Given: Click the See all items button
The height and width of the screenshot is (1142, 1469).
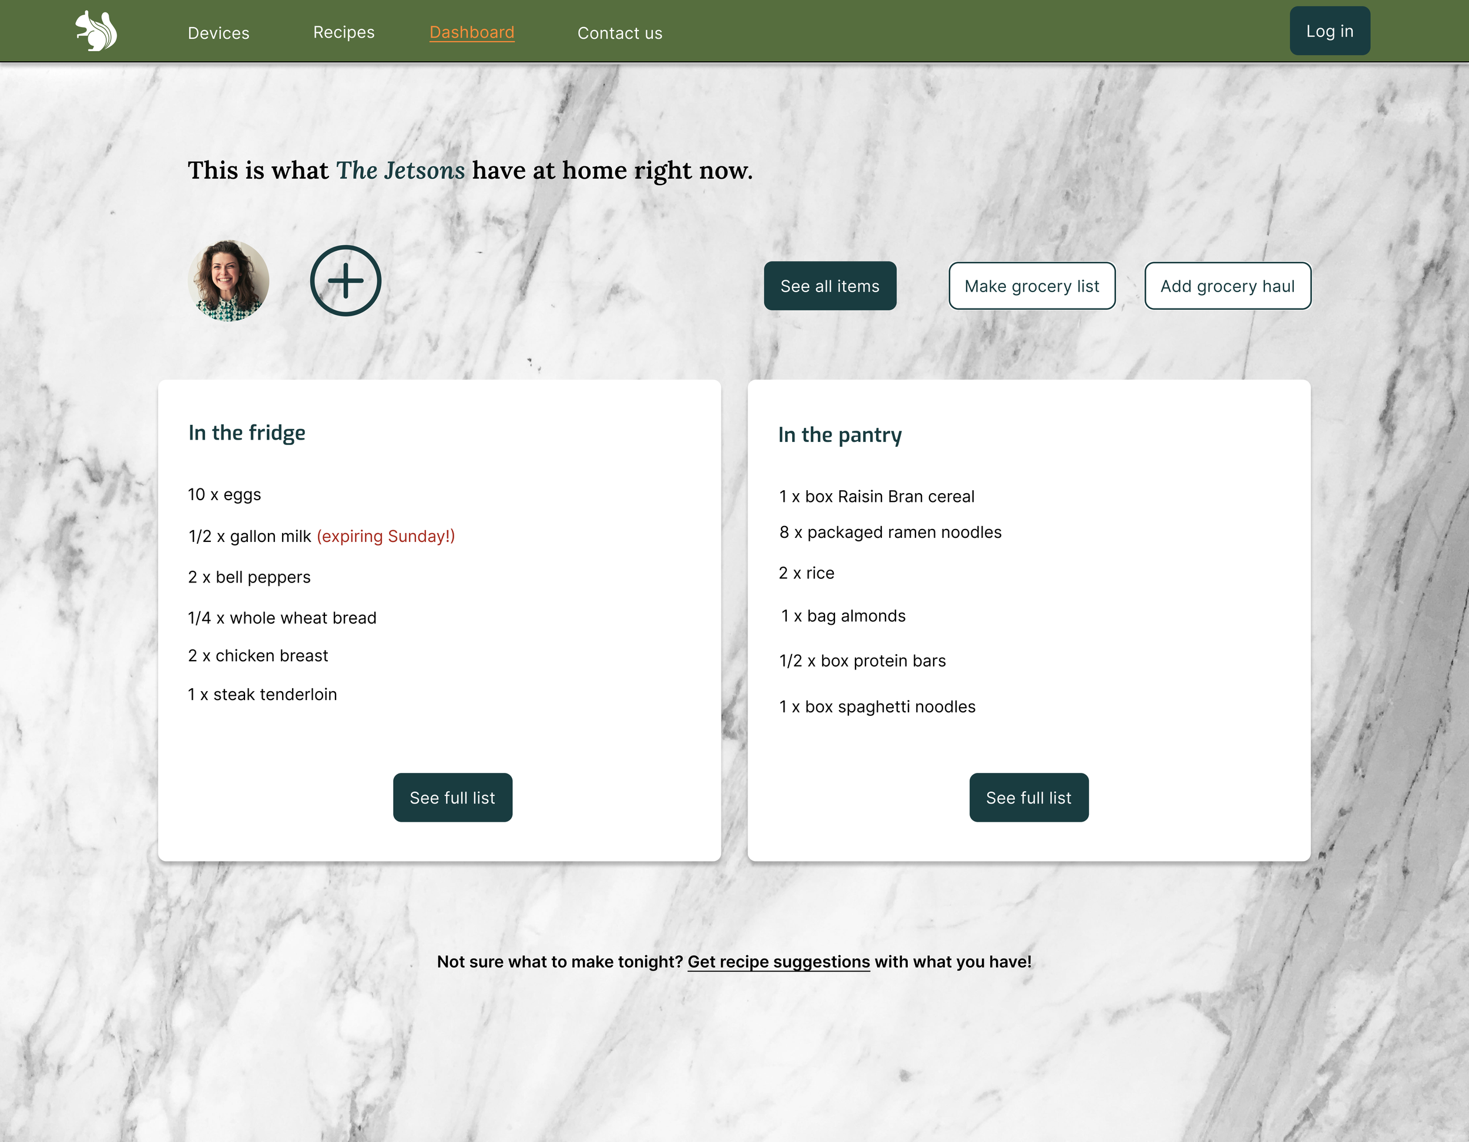Looking at the screenshot, I should pos(829,286).
